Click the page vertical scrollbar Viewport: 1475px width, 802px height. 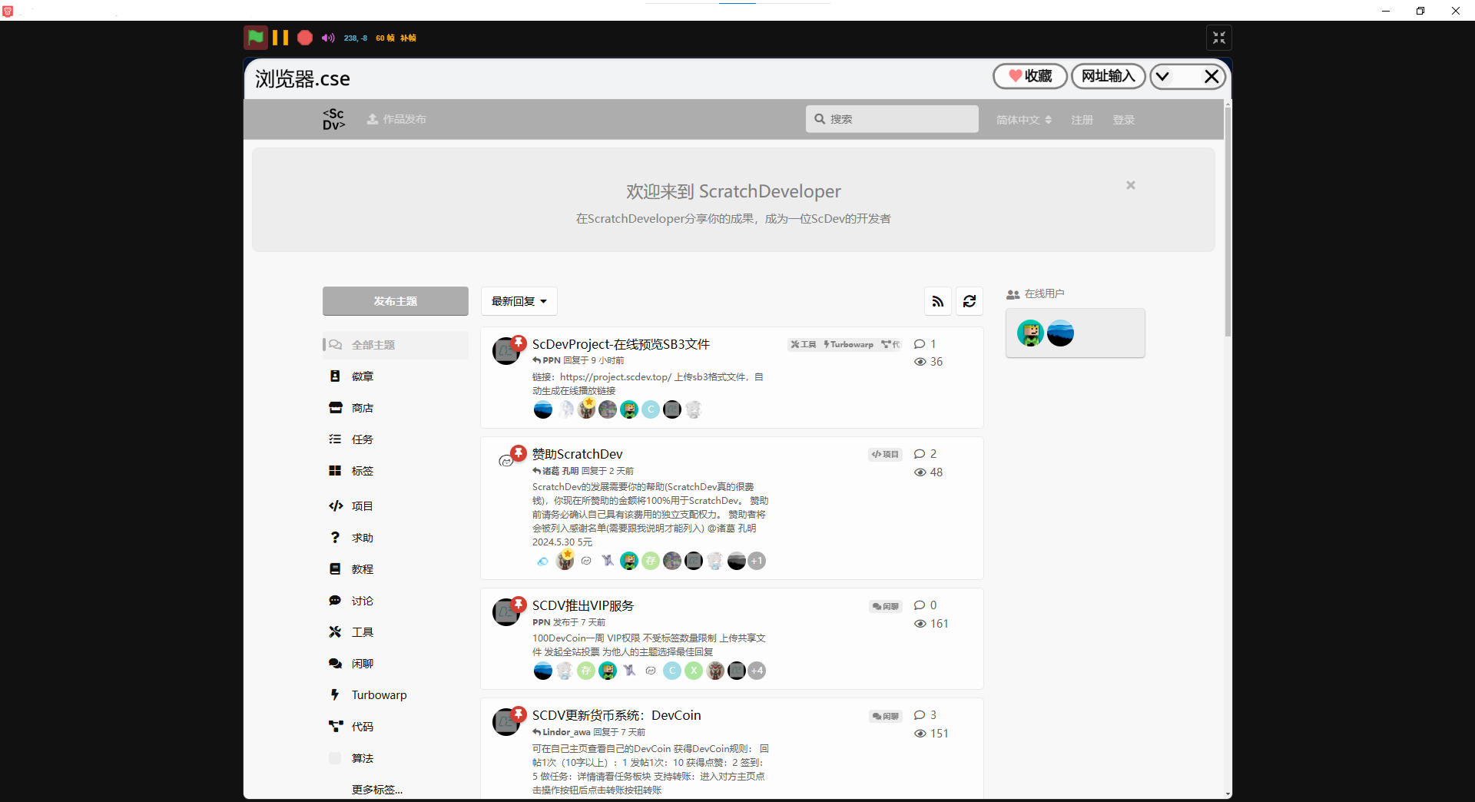1228,222
